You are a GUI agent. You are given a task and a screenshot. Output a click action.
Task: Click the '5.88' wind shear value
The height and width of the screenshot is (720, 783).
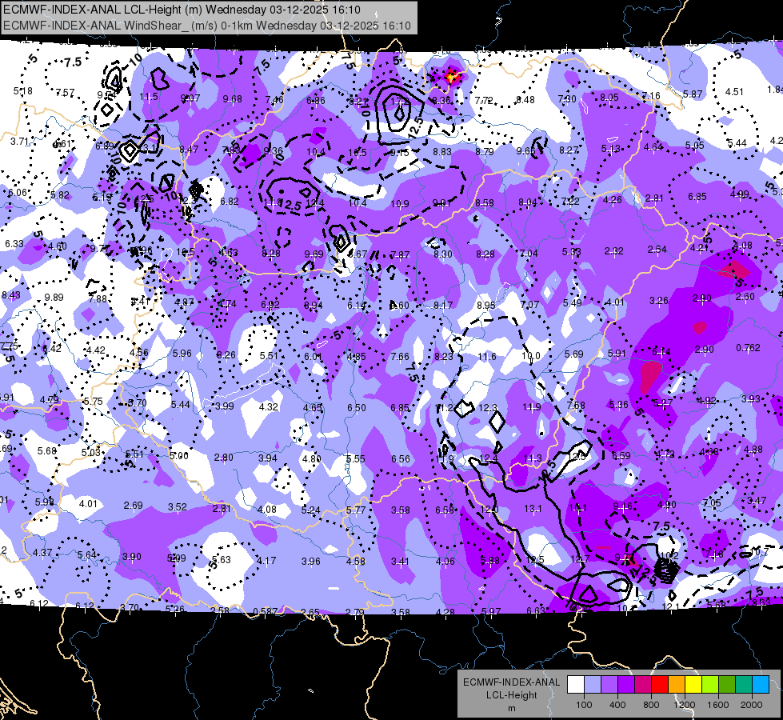coord(489,561)
